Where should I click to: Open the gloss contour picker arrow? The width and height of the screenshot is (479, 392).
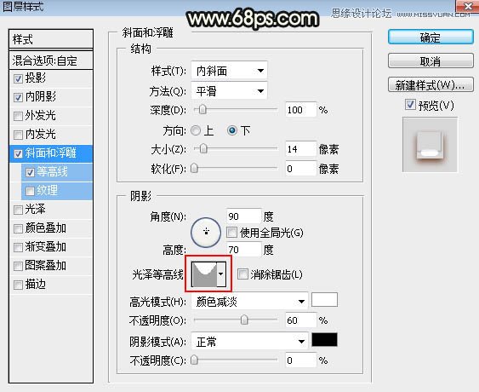(221, 274)
